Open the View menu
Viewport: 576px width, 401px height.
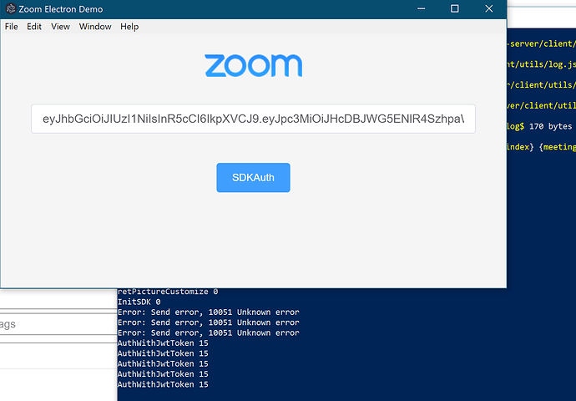60,27
